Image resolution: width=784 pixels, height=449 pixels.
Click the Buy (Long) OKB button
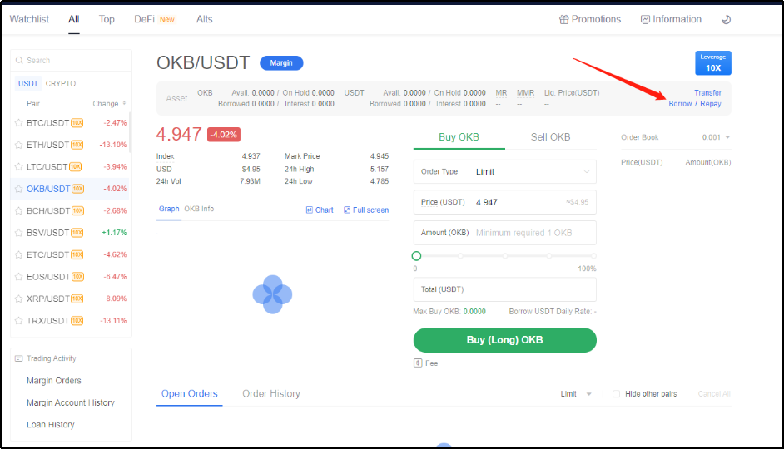tap(505, 340)
